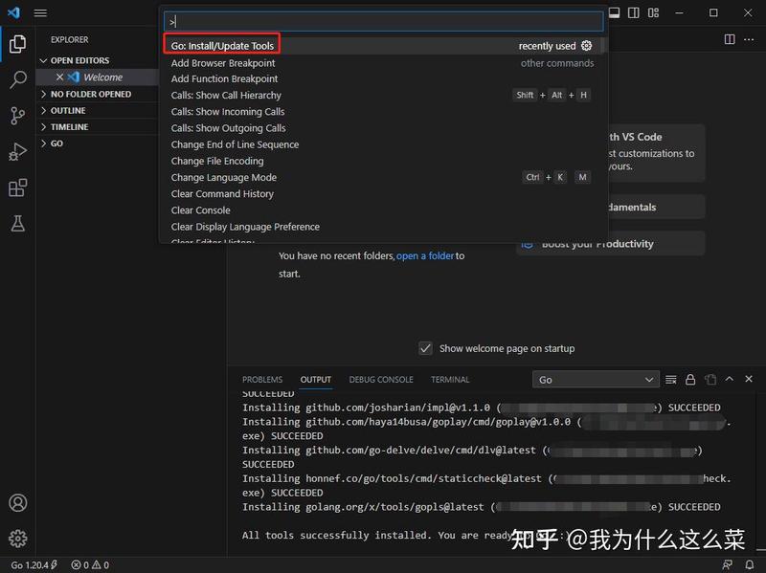Switch to the DEBUG CONSOLE tab

381,379
